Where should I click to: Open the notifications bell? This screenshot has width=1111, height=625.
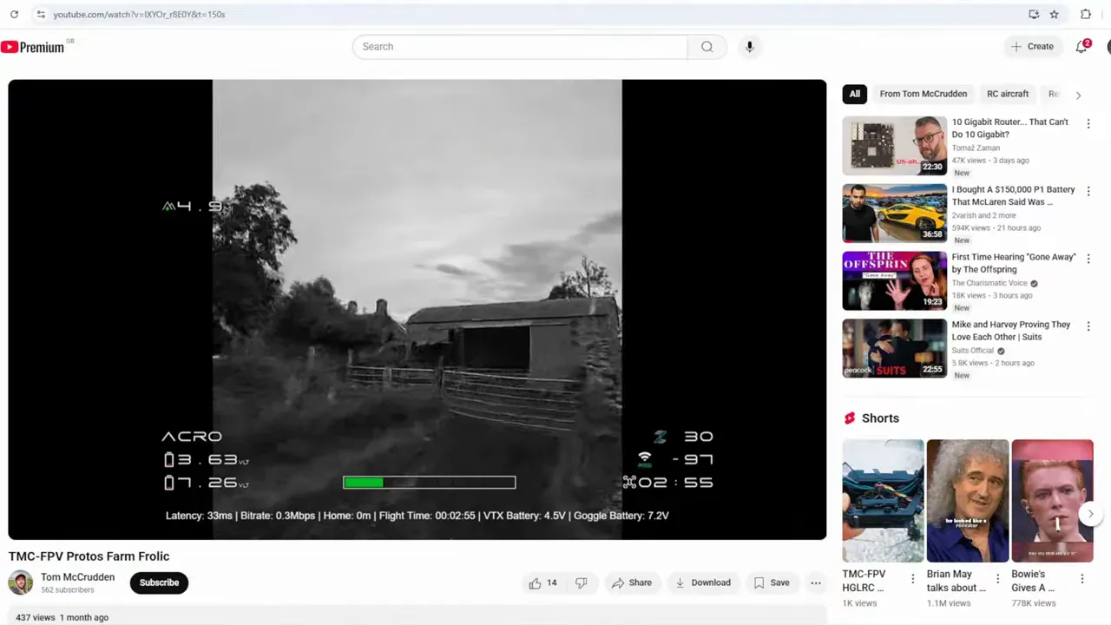[1081, 47]
